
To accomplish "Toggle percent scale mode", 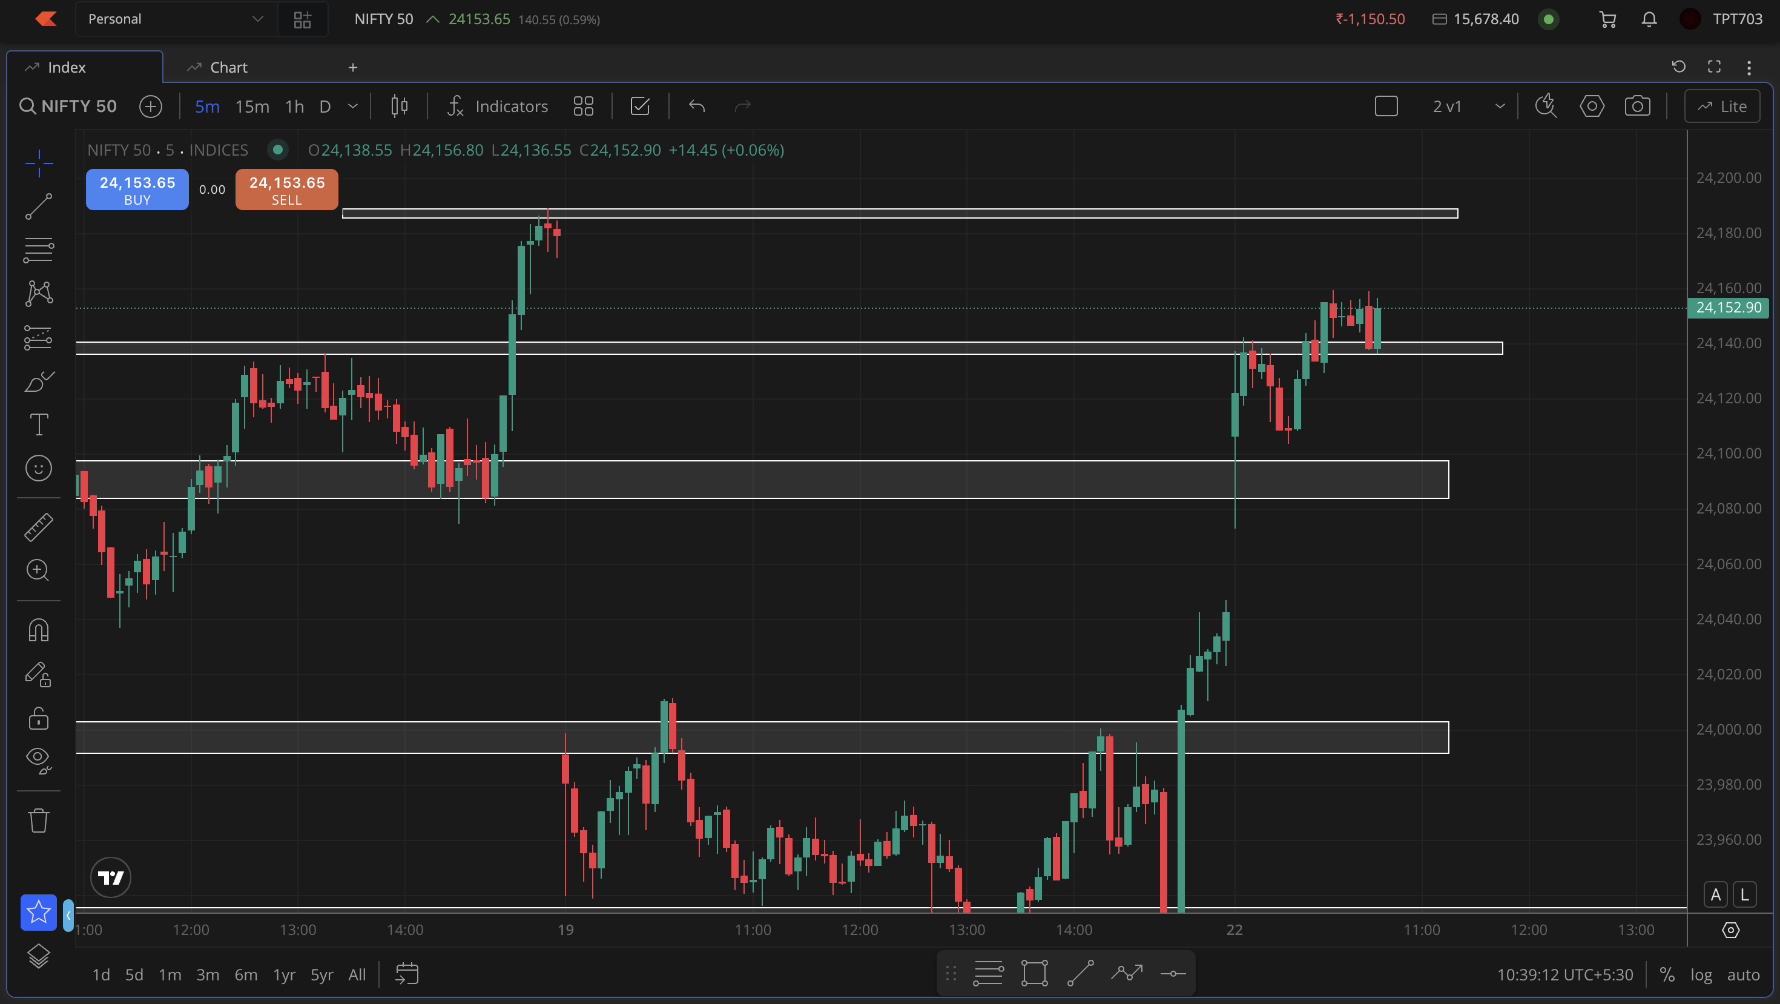I will [1667, 975].
